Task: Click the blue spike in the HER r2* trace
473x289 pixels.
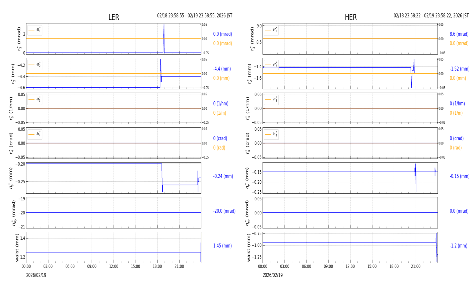Action: point(413,73)
